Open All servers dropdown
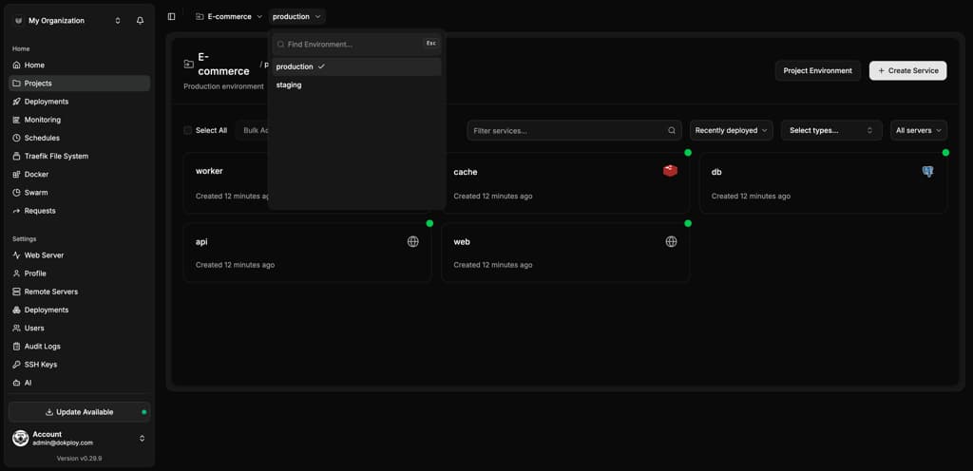 pyautogui.click(x=919, y=130)
